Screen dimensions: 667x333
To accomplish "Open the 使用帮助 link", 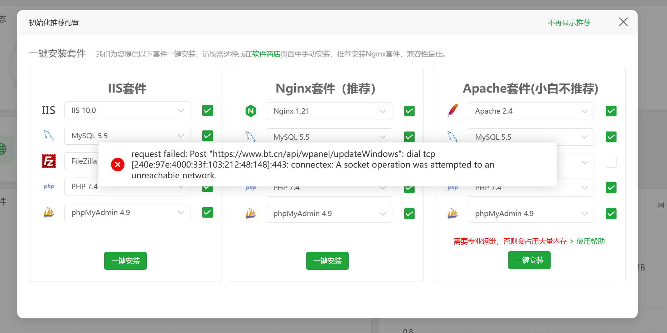I will (x=590, y=241).
